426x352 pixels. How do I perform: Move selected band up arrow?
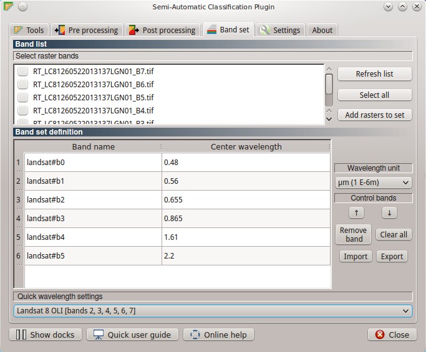(356, 213)
